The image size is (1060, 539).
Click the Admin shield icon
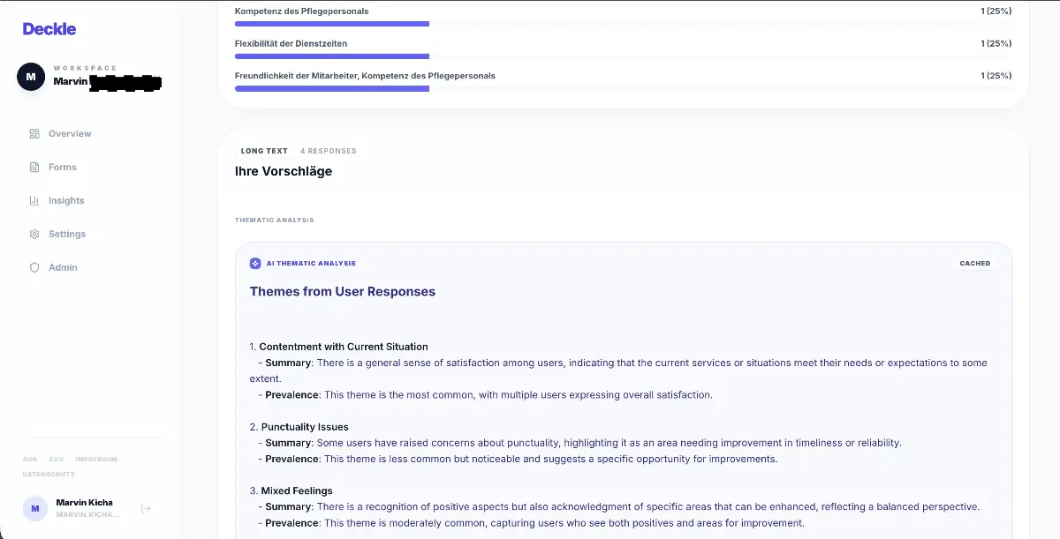tap(34, 268)
